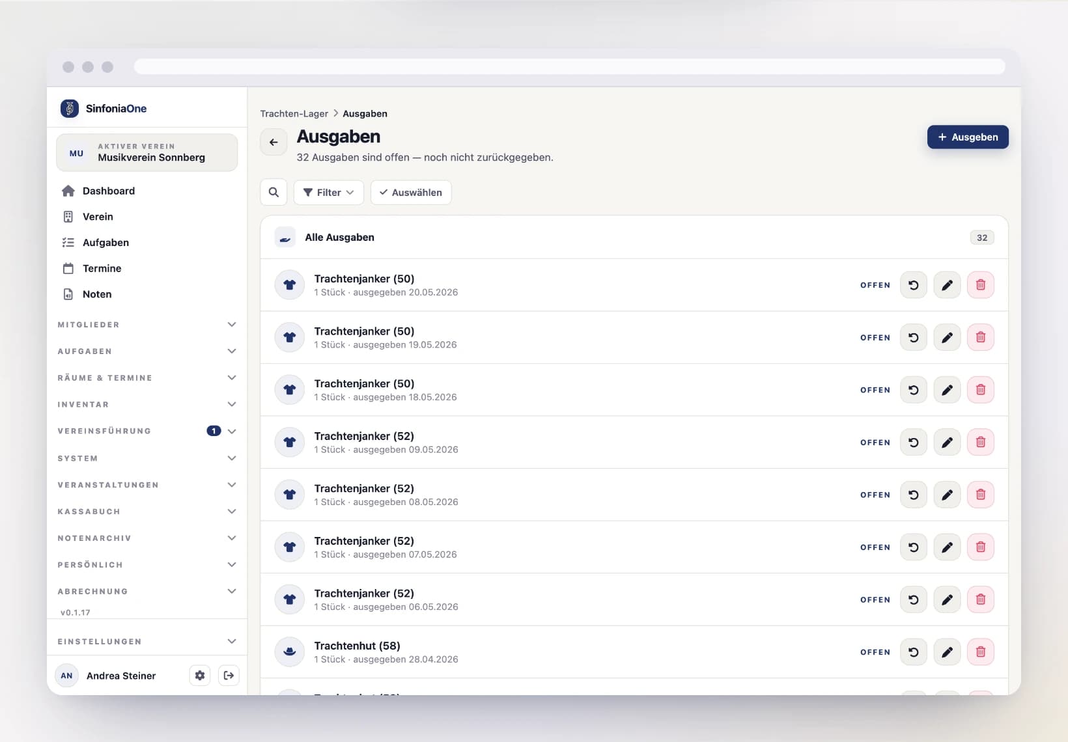This screenshot has width=1068, height=742.
Task: Delete the Trachtenhut (58) entry
Action: (981, 652)
